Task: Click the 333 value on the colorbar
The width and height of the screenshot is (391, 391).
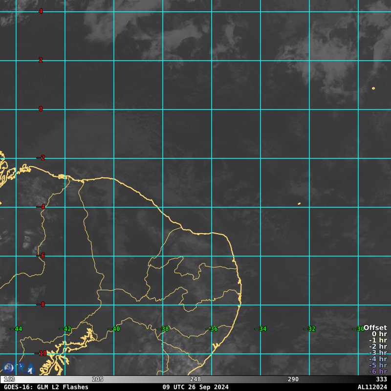Action: 381,379
